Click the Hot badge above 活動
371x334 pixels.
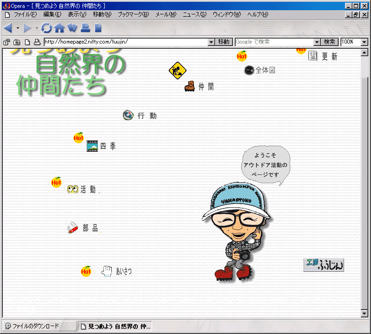coord(56,182)
